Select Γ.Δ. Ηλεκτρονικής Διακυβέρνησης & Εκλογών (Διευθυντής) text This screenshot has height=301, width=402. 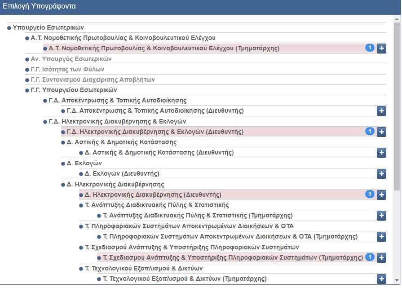click(x=155, y=132)
